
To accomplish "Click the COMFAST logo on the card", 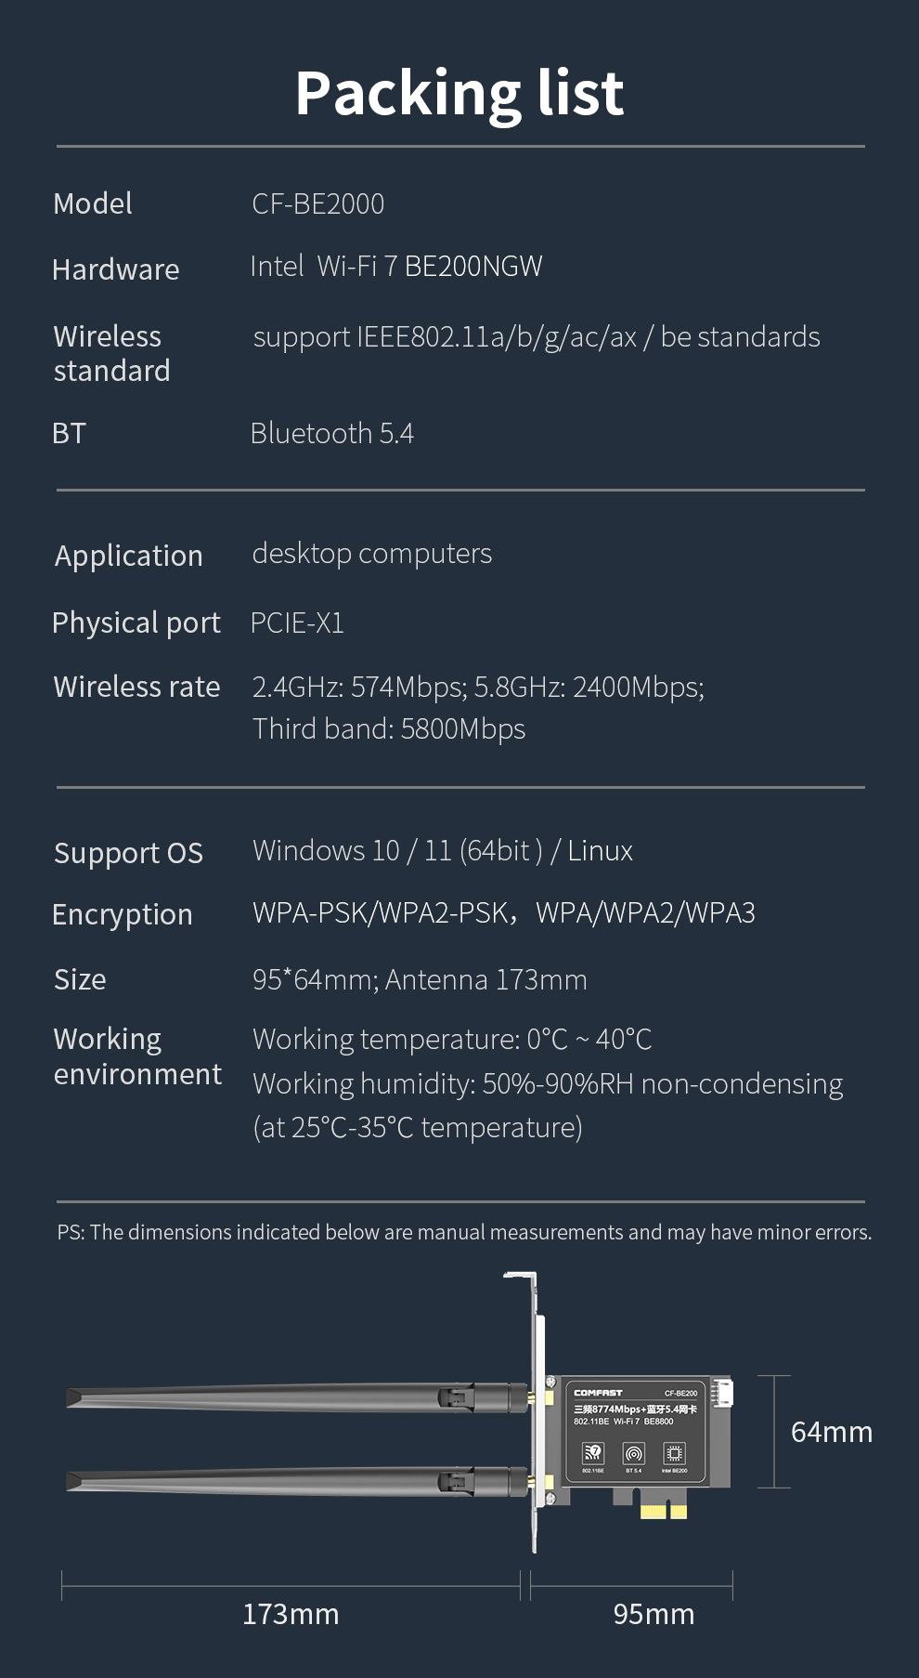I will (598, 1393).
